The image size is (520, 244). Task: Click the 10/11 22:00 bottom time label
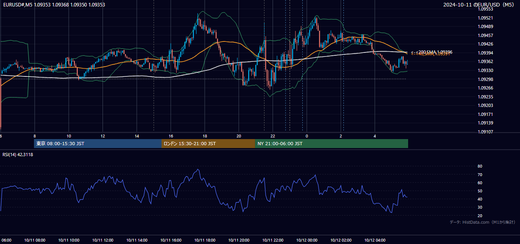point(273,240)
